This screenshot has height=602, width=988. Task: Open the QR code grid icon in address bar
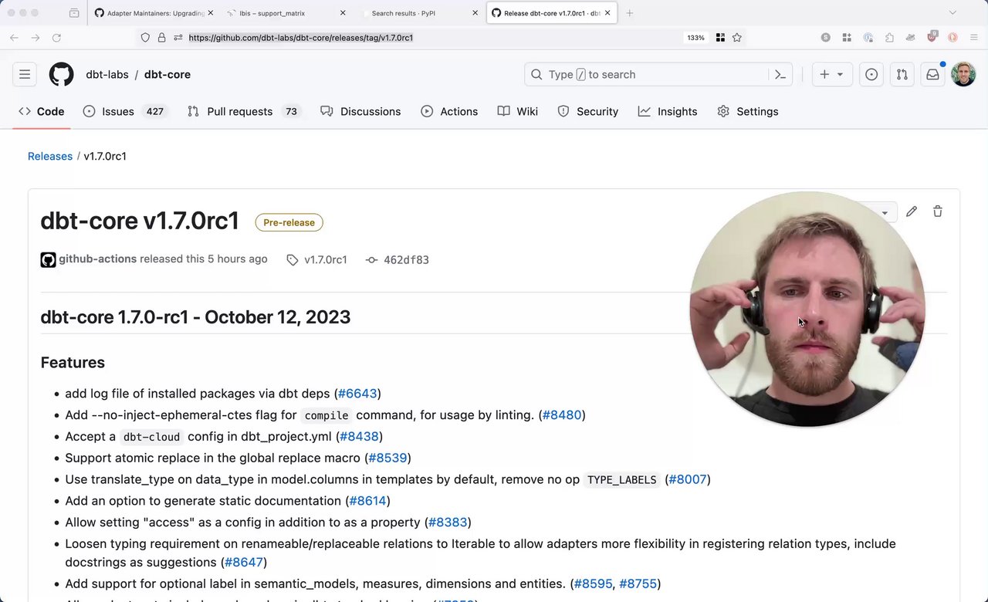(x=720, y=37)
